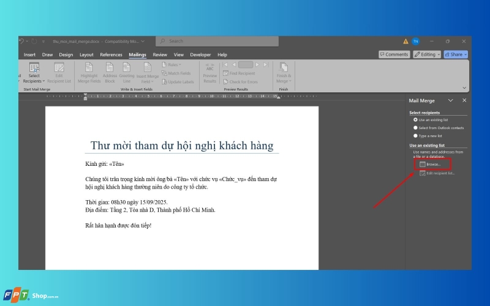Click the Edit recipient list link in pane
490x306 pixels.
point(437,173)
